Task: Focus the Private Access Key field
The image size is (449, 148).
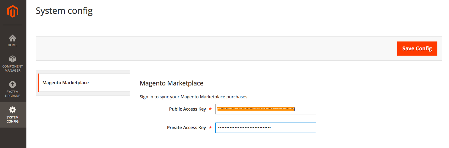Action: coord(265,128)
